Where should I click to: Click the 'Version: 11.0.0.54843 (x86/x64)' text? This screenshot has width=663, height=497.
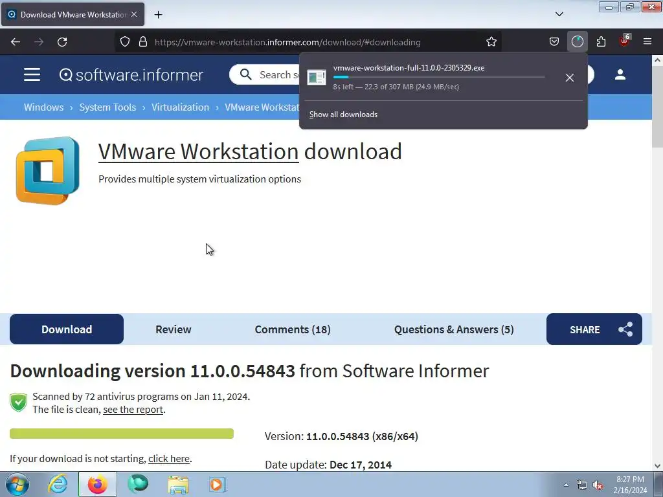(341, 436)
